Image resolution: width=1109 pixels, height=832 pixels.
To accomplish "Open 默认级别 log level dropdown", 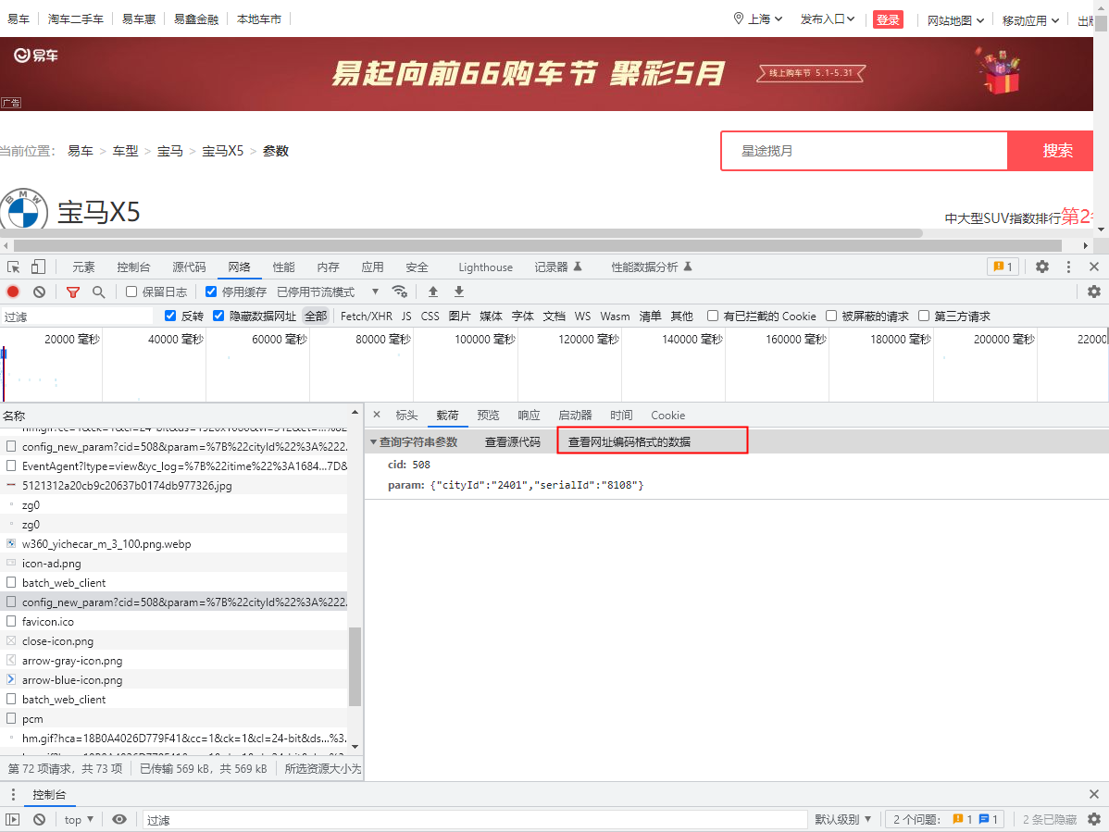I will coord(843,819).
